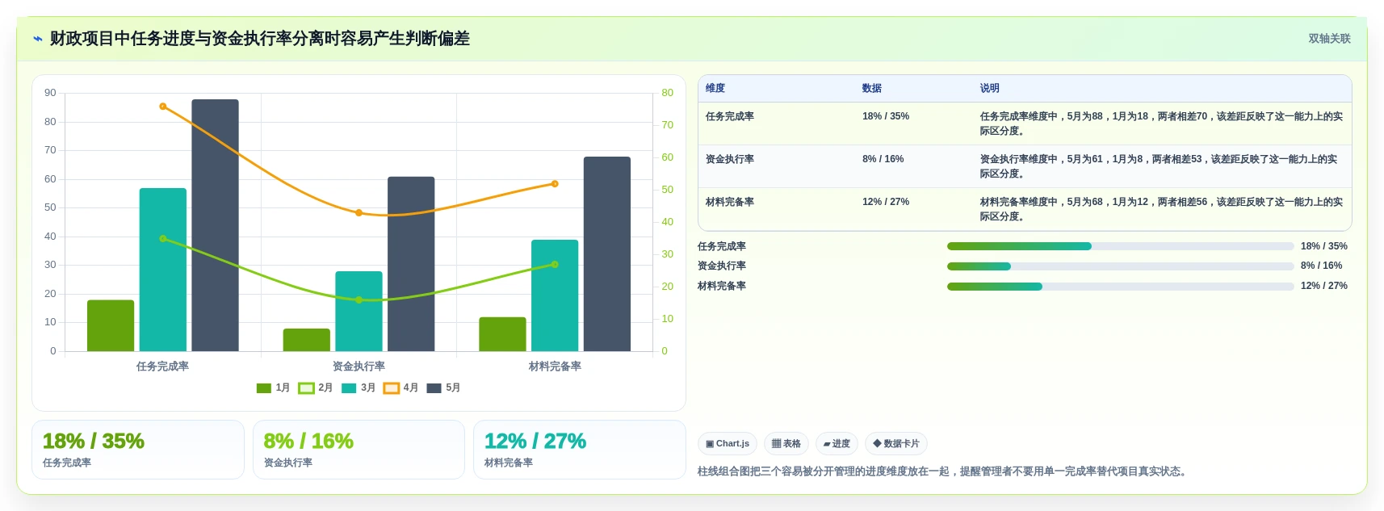Viewport: 1384px width, 511px height.
Task: Click the dashboard title 财政项目中任务进度…
Action: (x=260, y=39)
